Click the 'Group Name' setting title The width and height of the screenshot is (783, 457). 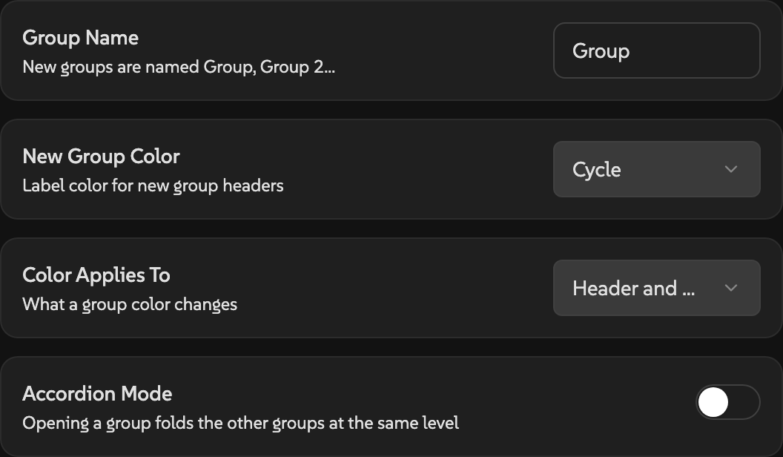80,38
